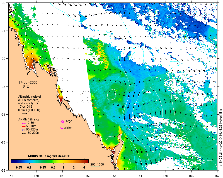The width and height of the screenshot is (223, 178).
Task: Click the time label 04Z
Action: tap(26, 86)
